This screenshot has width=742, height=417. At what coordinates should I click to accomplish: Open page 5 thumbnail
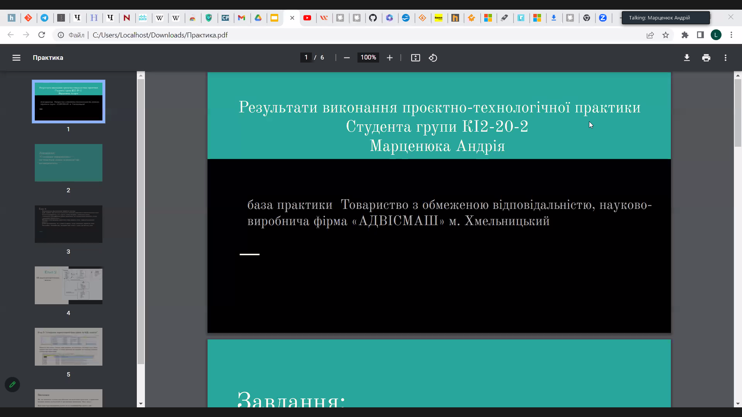click(68, 346)
